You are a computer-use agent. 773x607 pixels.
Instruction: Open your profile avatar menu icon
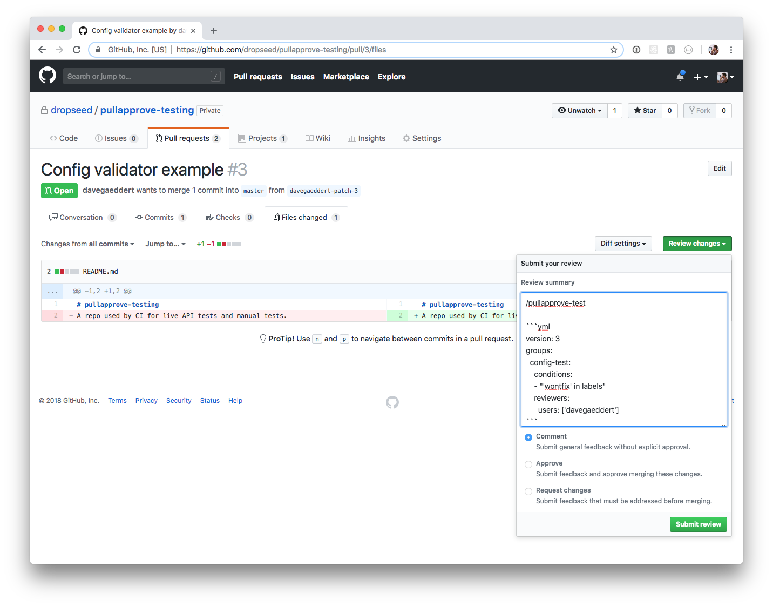(x=722, y=76)
